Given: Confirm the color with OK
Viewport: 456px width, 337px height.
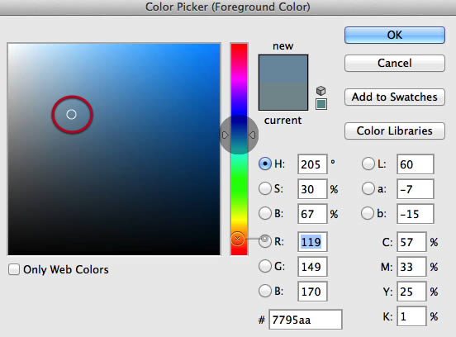Looking at the screenshot, I should (395, 36).
